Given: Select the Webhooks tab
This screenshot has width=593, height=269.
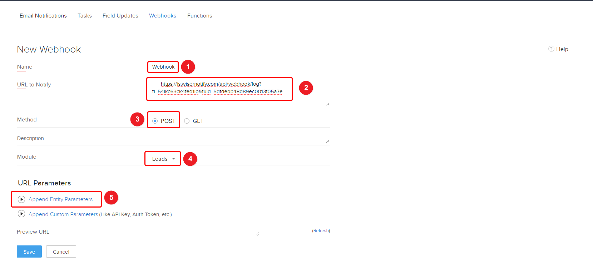Looking at the screenshot, I should 163,16.
